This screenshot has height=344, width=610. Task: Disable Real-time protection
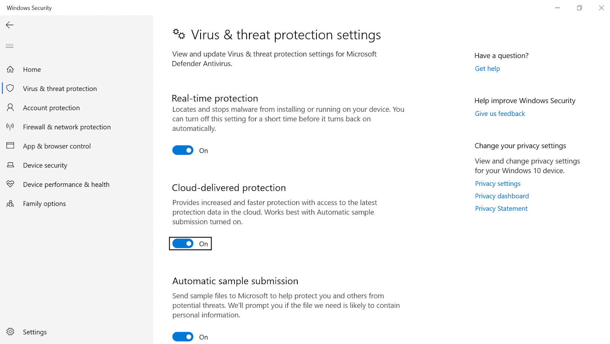(x=183, y=150)
